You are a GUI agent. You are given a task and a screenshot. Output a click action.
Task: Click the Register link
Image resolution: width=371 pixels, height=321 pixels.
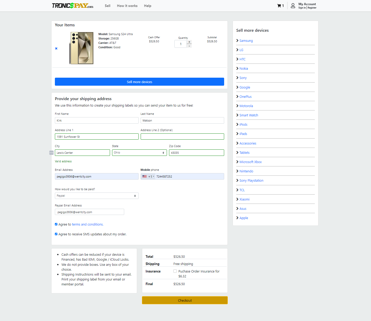[312, 8]
